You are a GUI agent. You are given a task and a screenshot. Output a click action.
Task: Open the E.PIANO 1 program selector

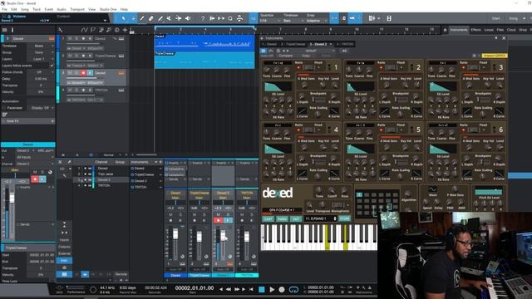[x=321, y=218]
